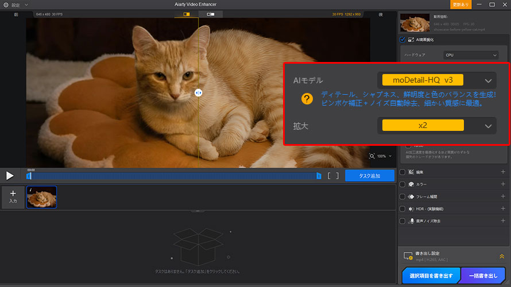Uncheck the AI高画質化 checkbox

pos(402,40)
